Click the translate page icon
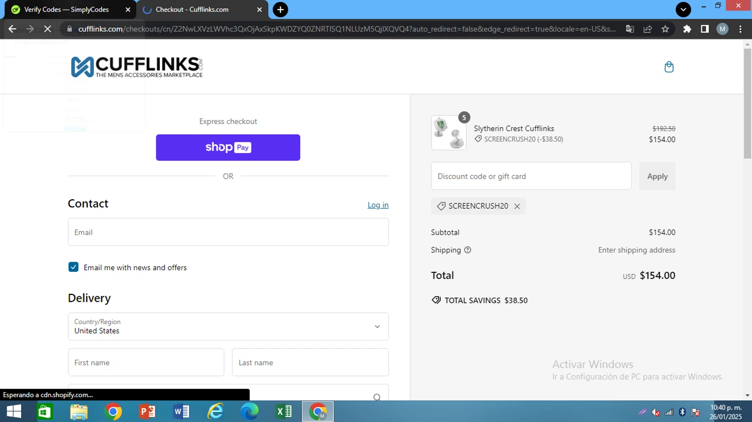This screenshot has width=752, height=422. click(x=630, y=29)
